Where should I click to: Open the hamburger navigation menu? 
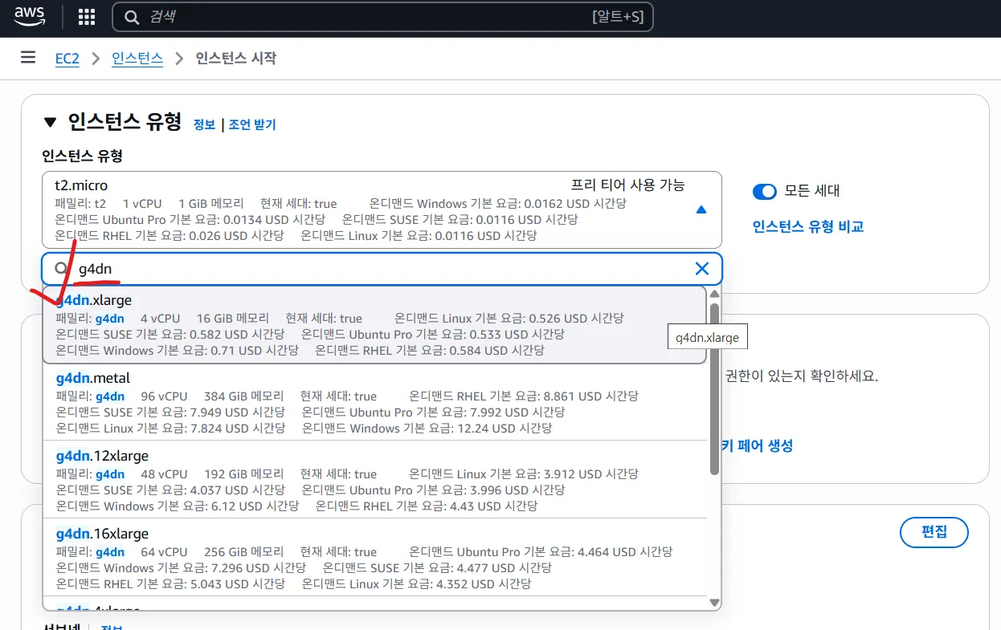tap(28, 58)
